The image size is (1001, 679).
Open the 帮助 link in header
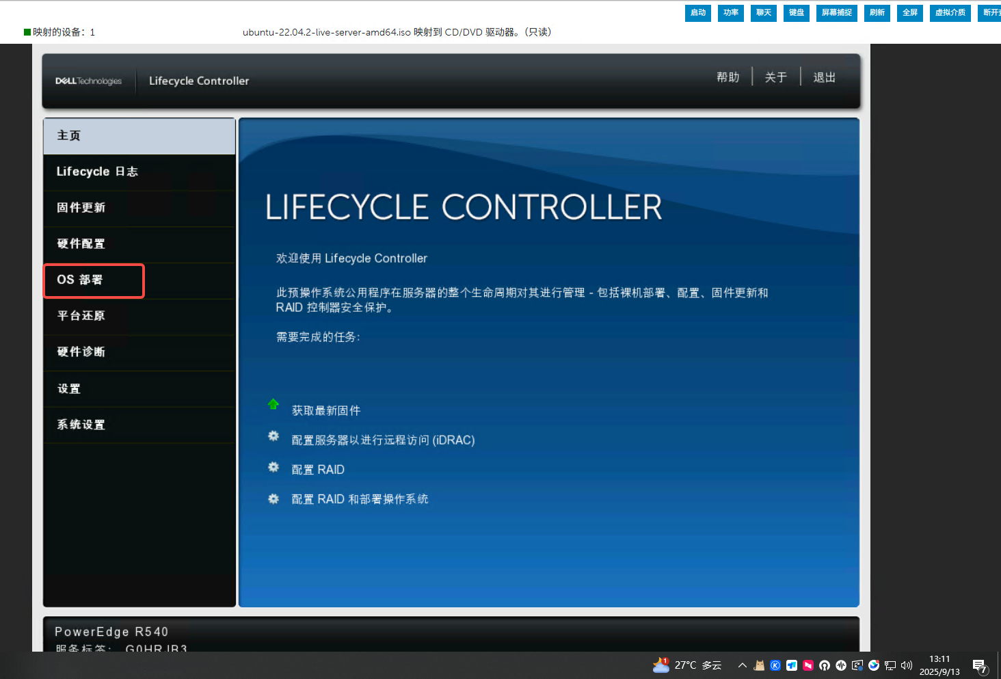[728, 77]
